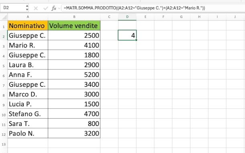This screenshot has width=245, height=153.
Task: Select column H header
Action: (x=199, y=17)
